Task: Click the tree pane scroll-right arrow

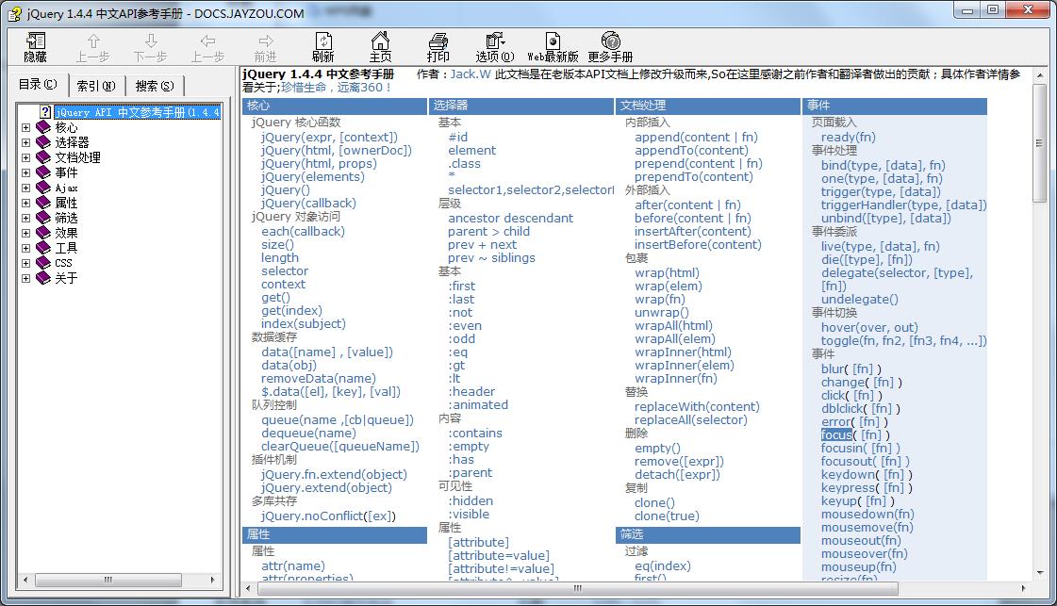Action: tap(213, 580)
